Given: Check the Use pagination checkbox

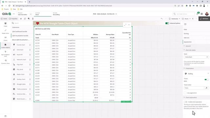Looking at the screenshot, I should 185,93.
